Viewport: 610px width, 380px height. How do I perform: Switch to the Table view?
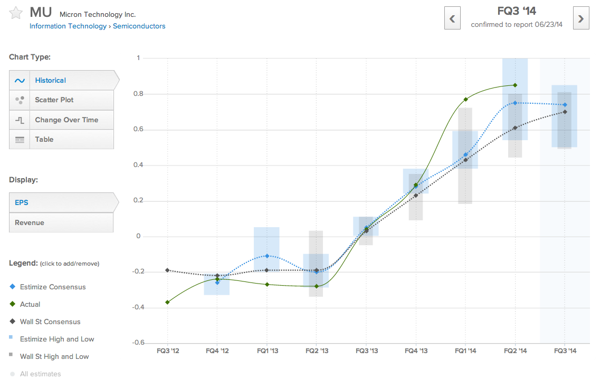pyautogui.click(x=61, y=139)
